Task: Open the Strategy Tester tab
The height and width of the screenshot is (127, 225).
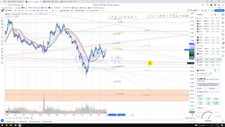Action: (34, 122)
